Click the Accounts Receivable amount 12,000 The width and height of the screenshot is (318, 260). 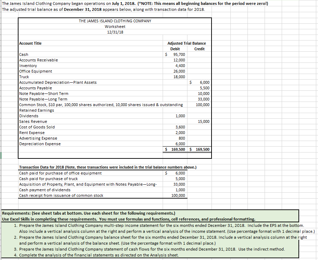(179, 60)
